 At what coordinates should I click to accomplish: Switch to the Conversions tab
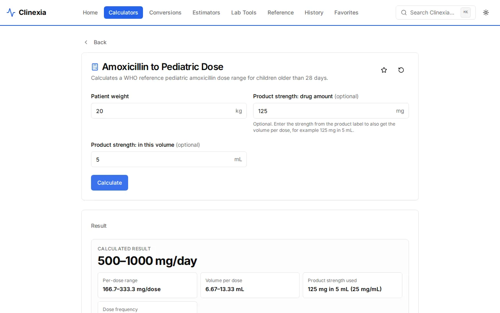tap(165, 13)
